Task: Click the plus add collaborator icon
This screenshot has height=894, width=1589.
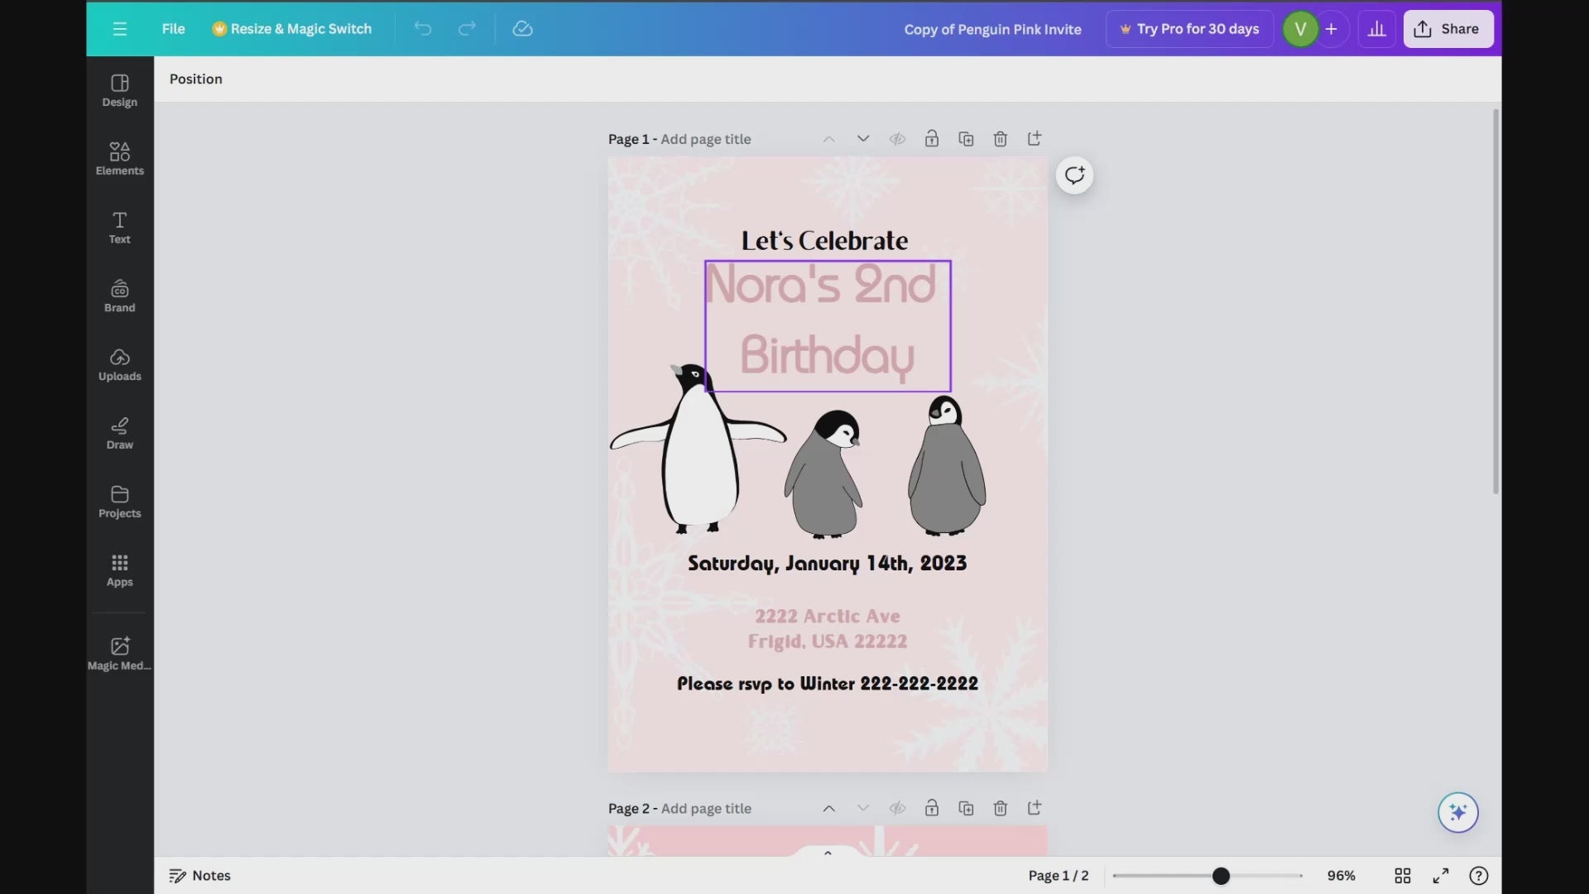Action: click(1331, 29)
